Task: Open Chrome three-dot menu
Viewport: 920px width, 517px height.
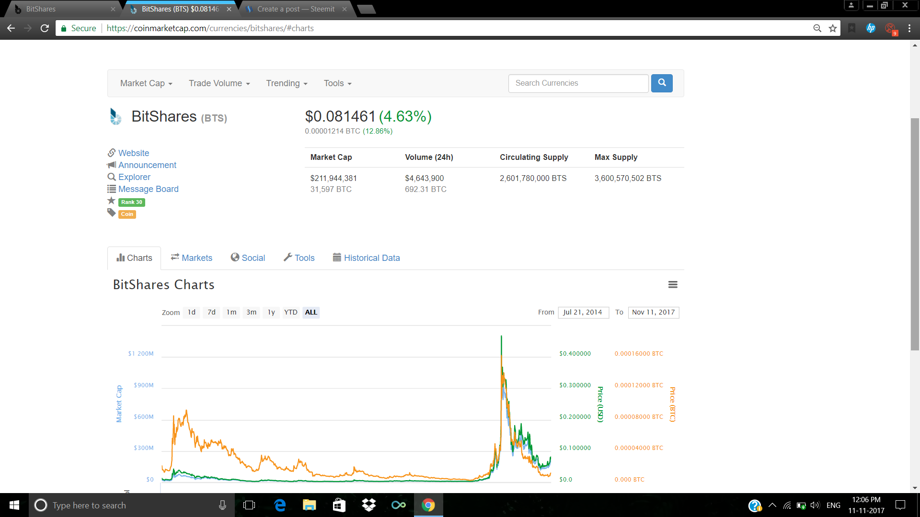Action: click(x=909, y=28)
